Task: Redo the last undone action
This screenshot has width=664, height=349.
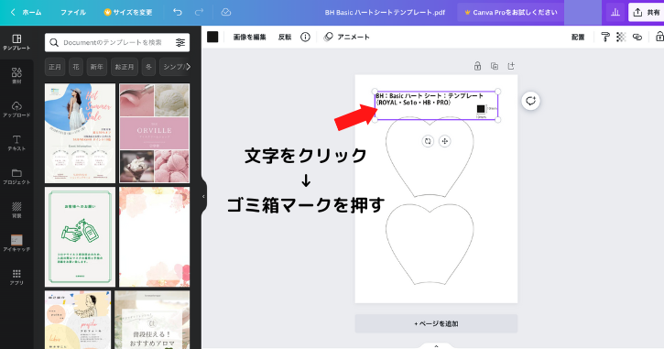Action: click(x=199, y=12)
